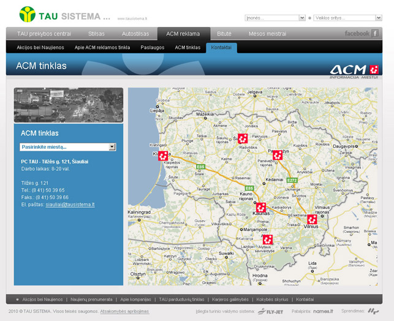Viewport: 394px width, 321px height.
Task: Switch to the Autostilsas tab
Action: coord(135,34)
